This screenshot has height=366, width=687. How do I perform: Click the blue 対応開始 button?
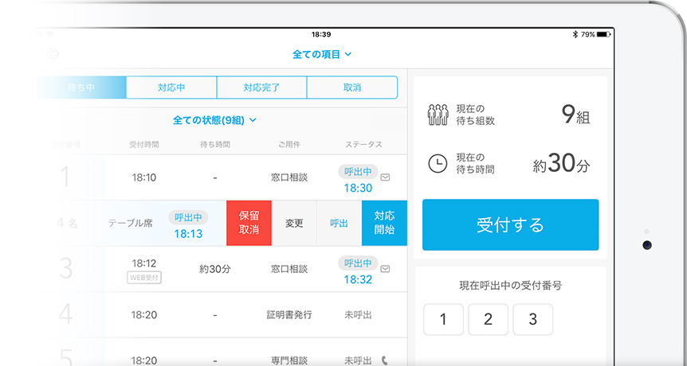(x=384, y=223)
